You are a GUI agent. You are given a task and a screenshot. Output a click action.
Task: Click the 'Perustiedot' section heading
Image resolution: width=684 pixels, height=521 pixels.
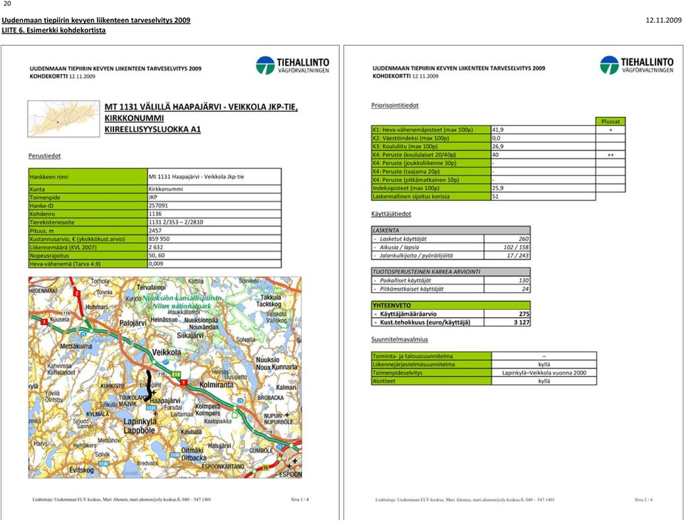[x=44, y=156]
